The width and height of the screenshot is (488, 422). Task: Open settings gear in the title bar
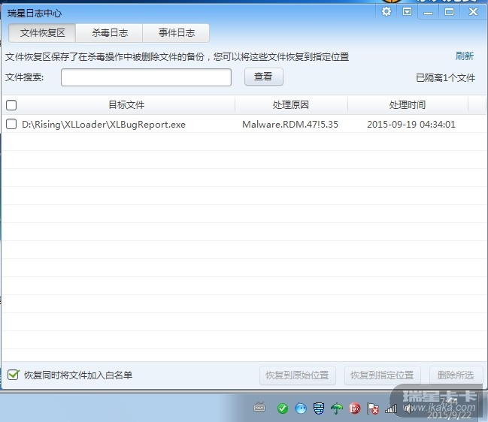386,12
